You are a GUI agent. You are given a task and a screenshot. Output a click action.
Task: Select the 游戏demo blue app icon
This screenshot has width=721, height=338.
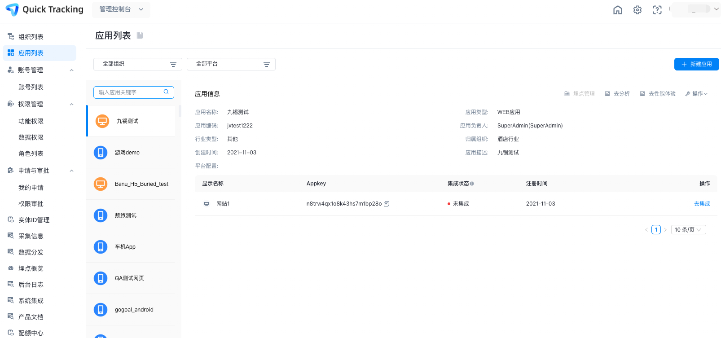(x=101, y=153)
